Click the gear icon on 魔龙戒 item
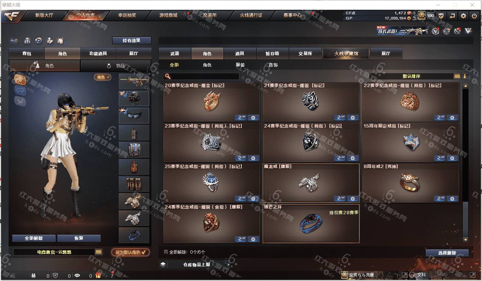Viewport: 482px width, 281px height. click(x=353, y=199)
